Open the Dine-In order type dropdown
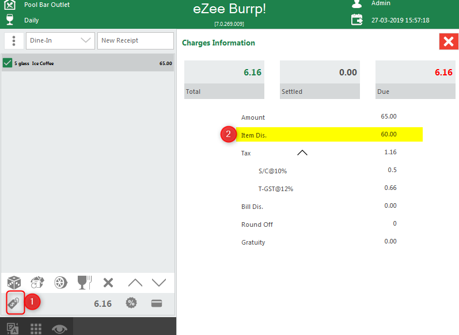The width and height of the screenshot is (459, 335). click(x=60, y=41)
